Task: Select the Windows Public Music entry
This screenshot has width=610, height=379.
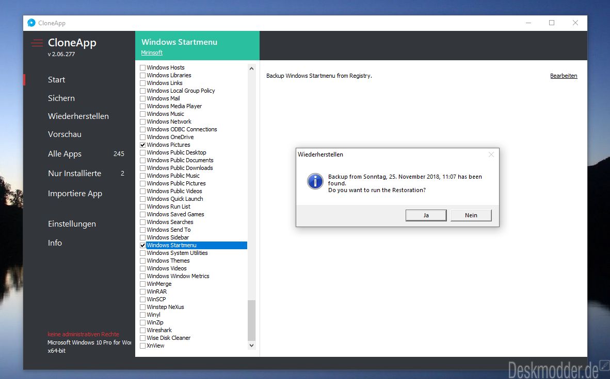Action: tap(173, 176)
